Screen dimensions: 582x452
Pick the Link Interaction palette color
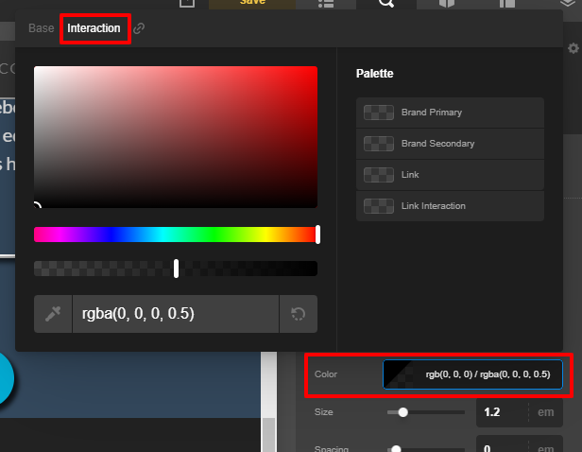(450, 206)
